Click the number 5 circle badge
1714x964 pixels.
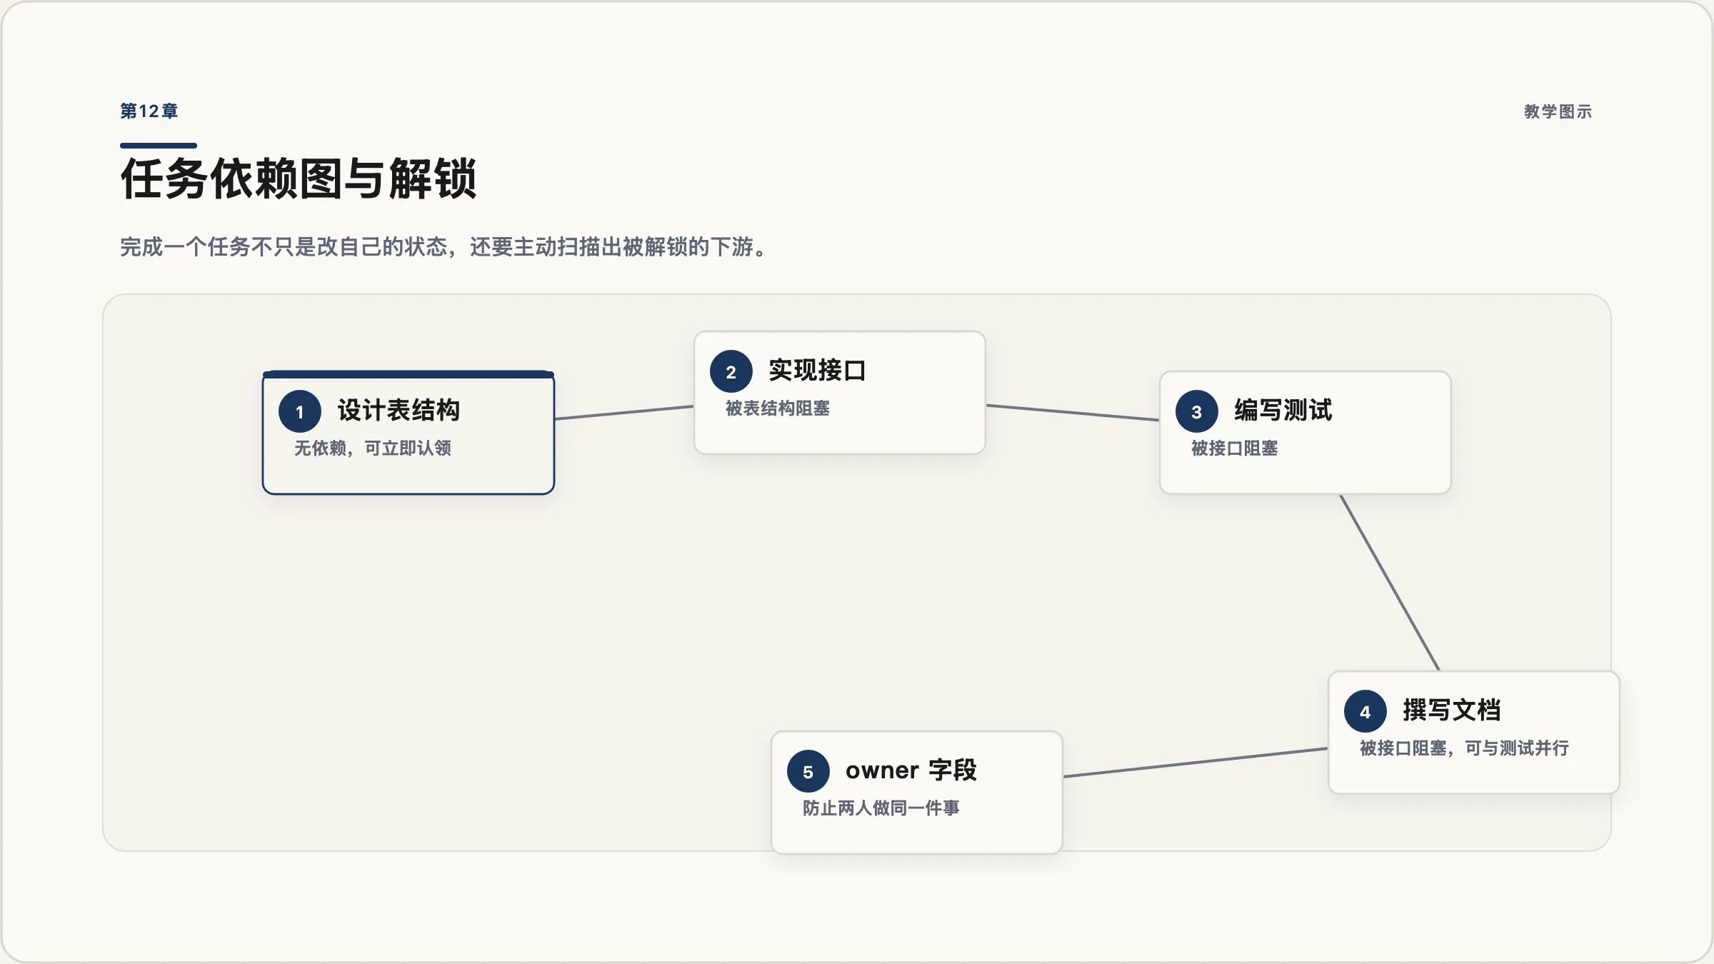808,771
